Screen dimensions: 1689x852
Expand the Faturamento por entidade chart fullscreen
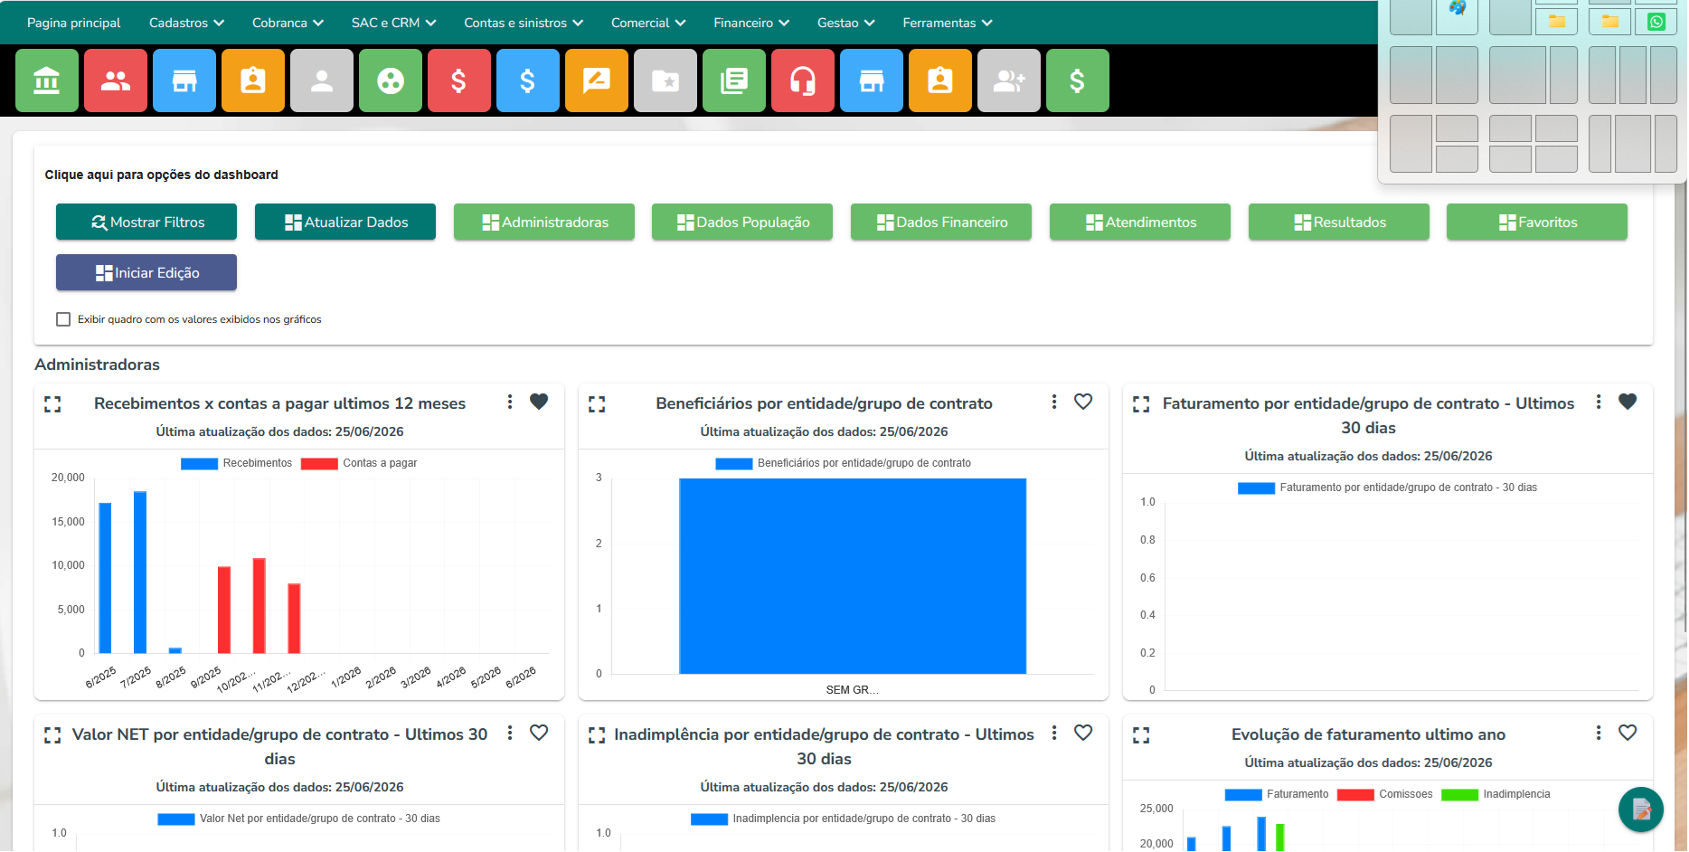pos(1141,404)
